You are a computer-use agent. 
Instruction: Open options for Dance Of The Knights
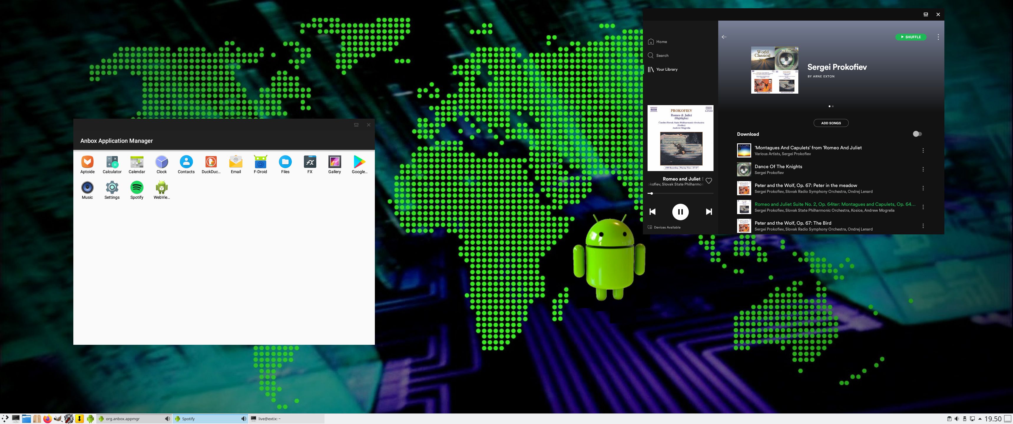pos(923,170)
